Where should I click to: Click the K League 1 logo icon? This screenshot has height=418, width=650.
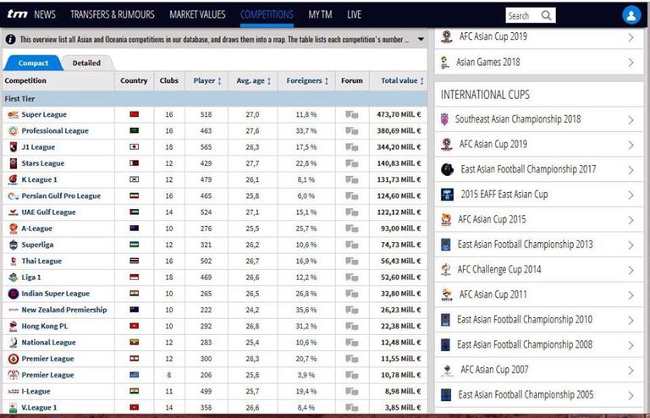13,179
